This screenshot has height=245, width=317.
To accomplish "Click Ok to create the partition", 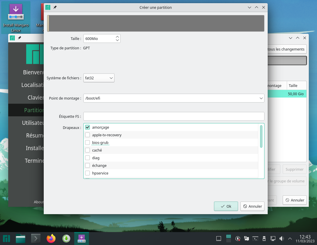I will [226, 206].
